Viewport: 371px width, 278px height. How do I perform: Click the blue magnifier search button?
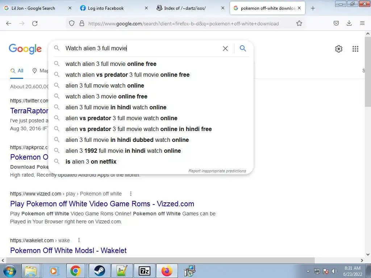pyautogui.click(x=243, y=49)
